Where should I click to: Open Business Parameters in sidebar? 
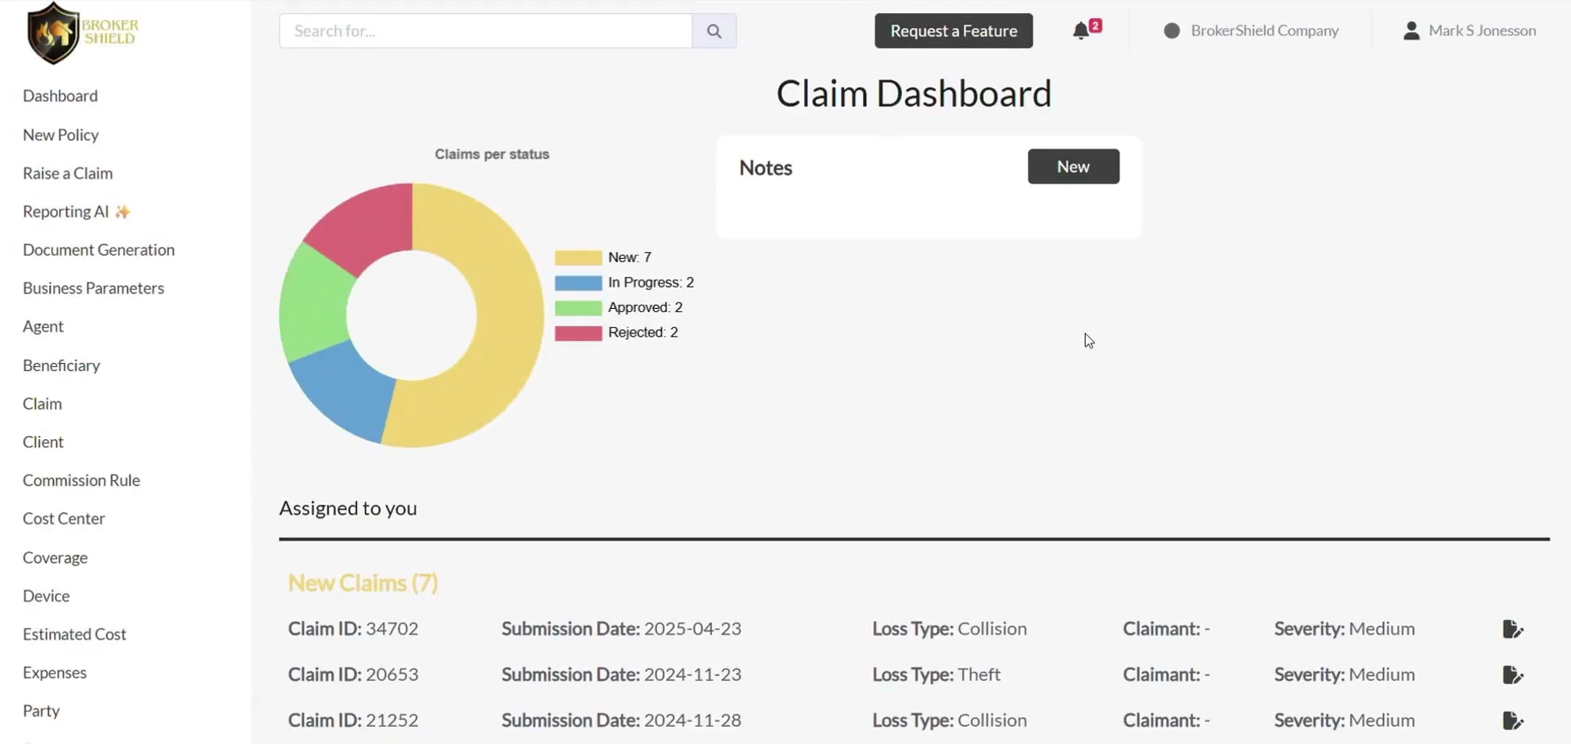click(x=93, y=288)
